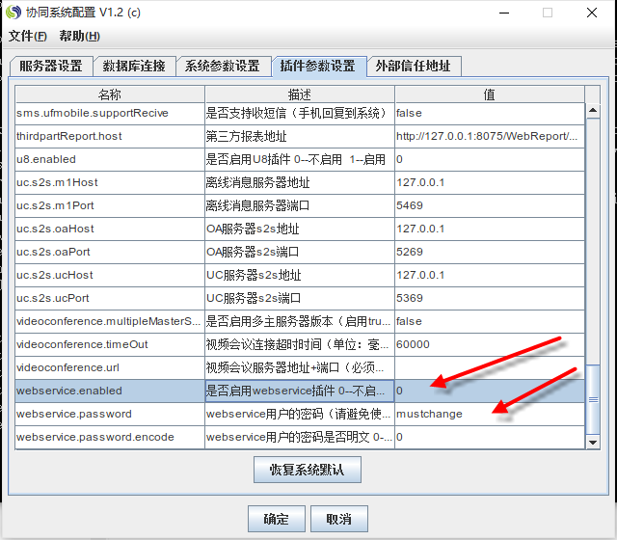The height and width of the screenshot is (540, 617).
Task: Click the value 0 for u8.enabled
Action: 490,159
